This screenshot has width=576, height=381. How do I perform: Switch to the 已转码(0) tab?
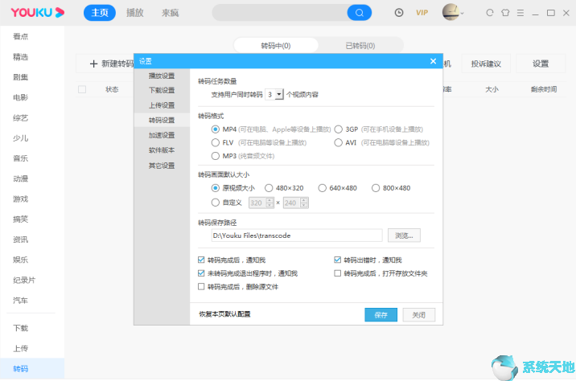pos(360,46)
